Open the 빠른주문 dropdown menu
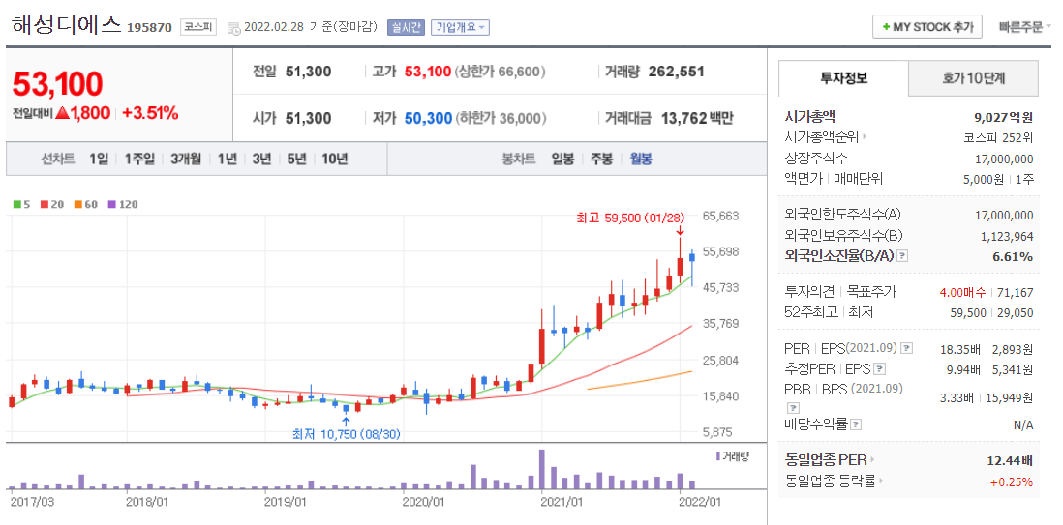Image resolution: width=1063 pixels, height=525 pixels. (x=1025, y=27)
